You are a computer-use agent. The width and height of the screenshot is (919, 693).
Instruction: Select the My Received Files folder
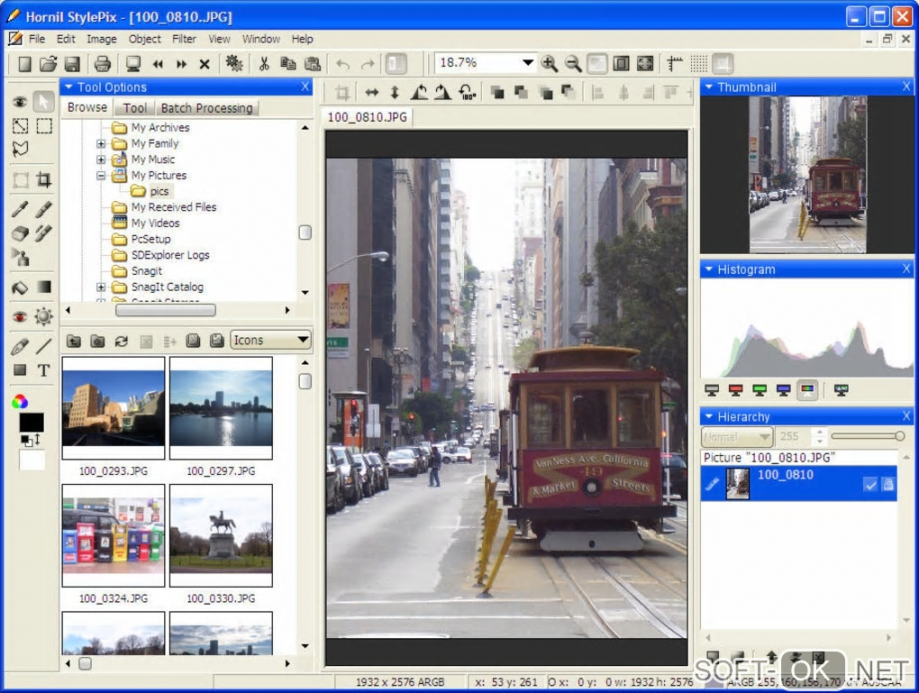click(174, 207)
